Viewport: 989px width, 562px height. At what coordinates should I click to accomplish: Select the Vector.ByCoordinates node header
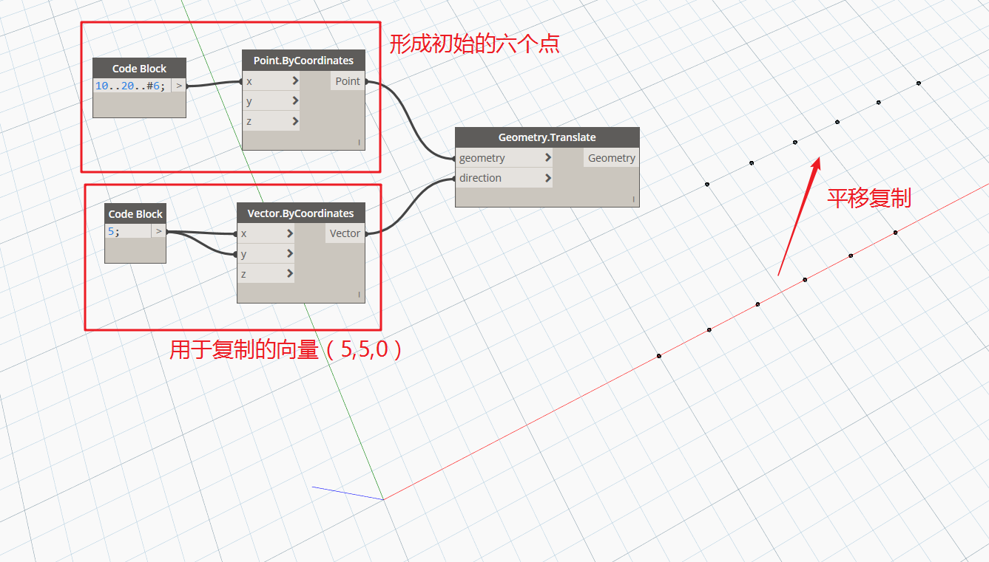(300, 213)
